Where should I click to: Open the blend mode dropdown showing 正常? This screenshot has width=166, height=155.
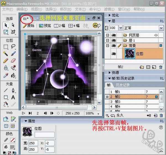(141, 28)
